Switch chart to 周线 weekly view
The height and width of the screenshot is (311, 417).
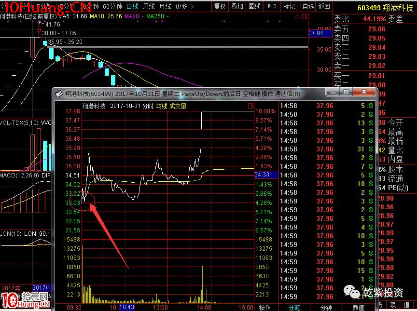click(x=149, y=6)
